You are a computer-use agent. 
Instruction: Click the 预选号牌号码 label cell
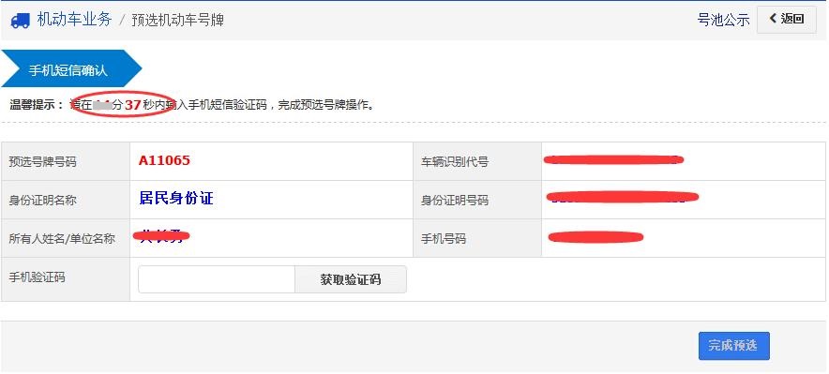click(66, 161)
